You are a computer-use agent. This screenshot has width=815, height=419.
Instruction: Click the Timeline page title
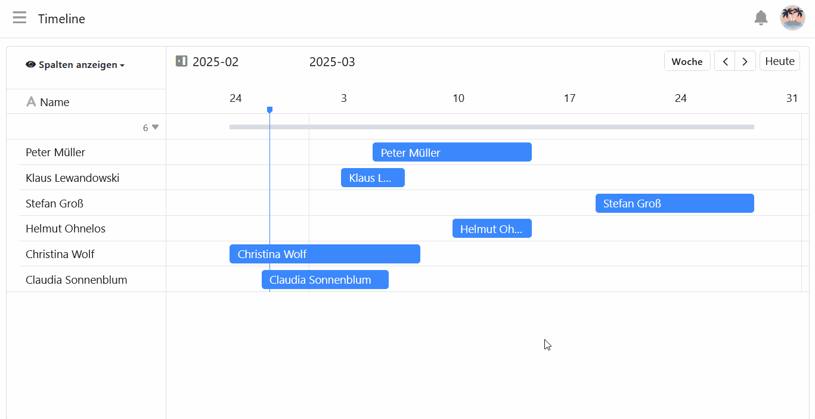(x=61, y=19)
